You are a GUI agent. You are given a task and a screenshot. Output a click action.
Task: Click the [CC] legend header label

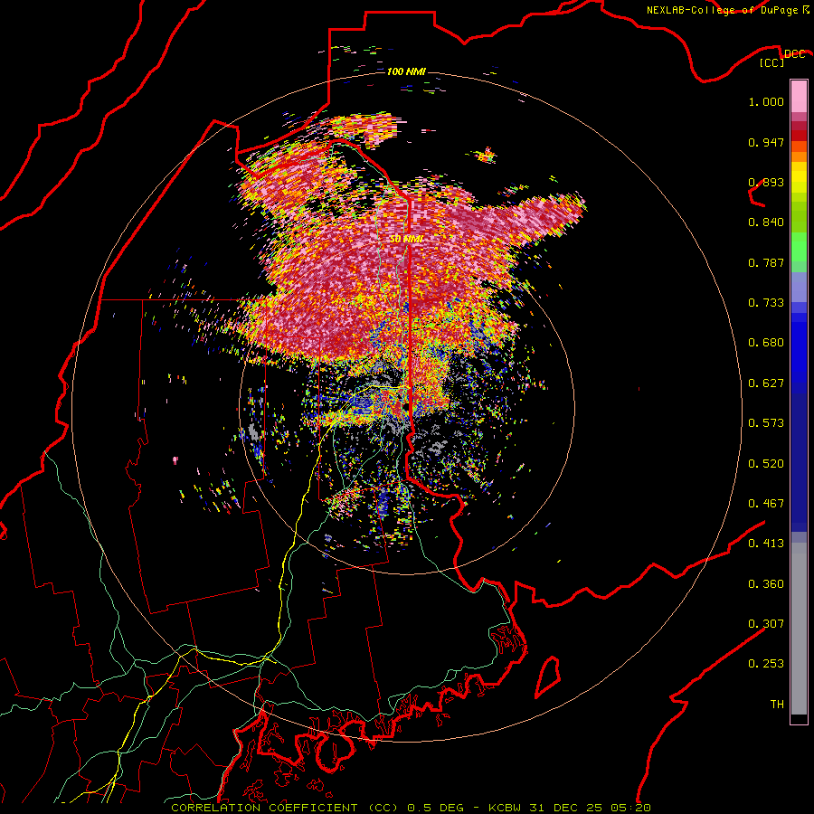tap(772, 62)
